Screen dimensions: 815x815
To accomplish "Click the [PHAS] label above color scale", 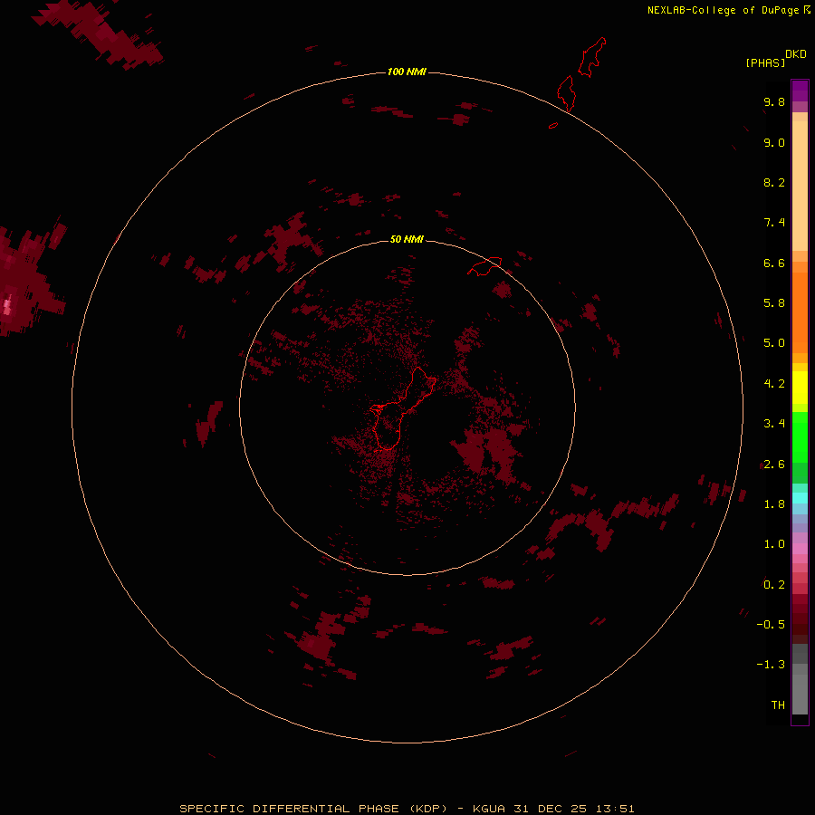I will click(765, 62).
